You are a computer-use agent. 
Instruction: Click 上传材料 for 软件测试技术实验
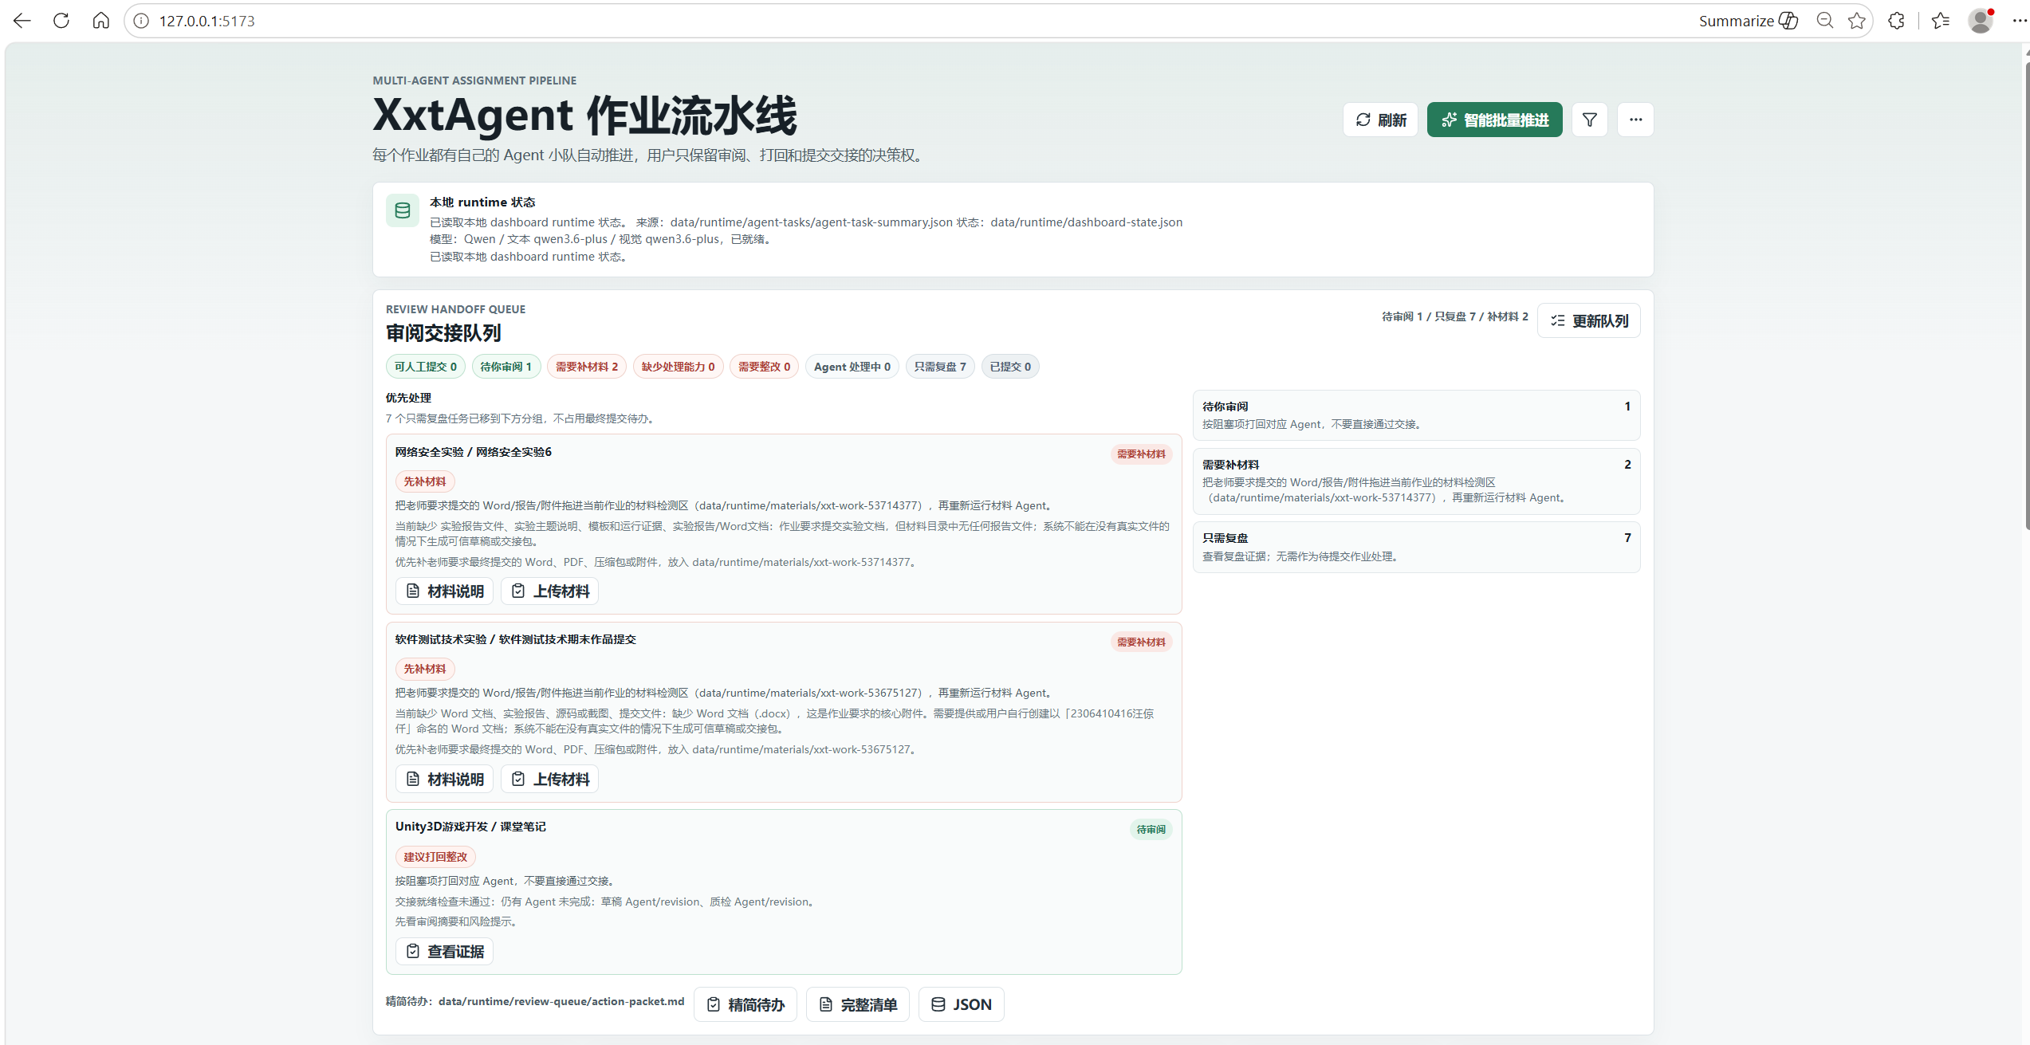point(550,780)
